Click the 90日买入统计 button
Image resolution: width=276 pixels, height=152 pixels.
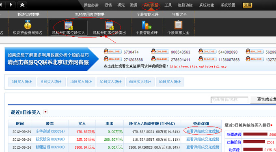[170, 82]
